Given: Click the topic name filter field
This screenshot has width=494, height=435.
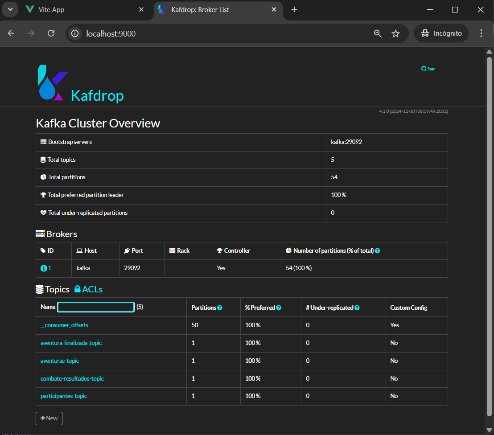Looking at the screenshot, I should [95, 307].
